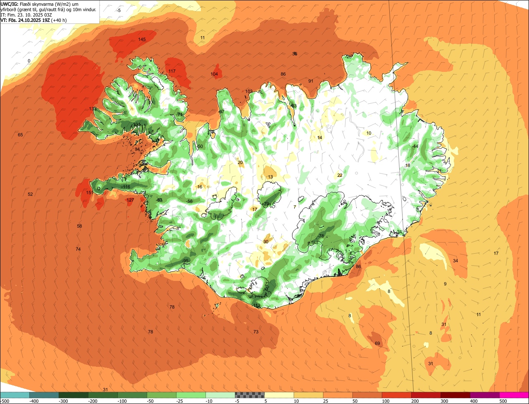Click the map value 113
The image size is (529, 404).
(257, 306)
